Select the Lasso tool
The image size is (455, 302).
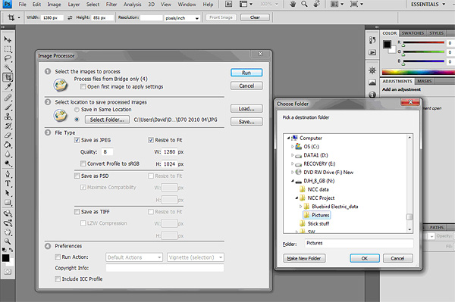click(x=8, y=58)
